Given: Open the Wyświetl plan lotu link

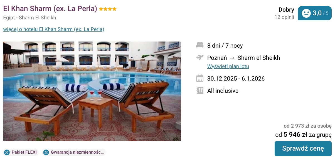Looking at the screenshot, I should pyautogui.click(x=228, y=66).
